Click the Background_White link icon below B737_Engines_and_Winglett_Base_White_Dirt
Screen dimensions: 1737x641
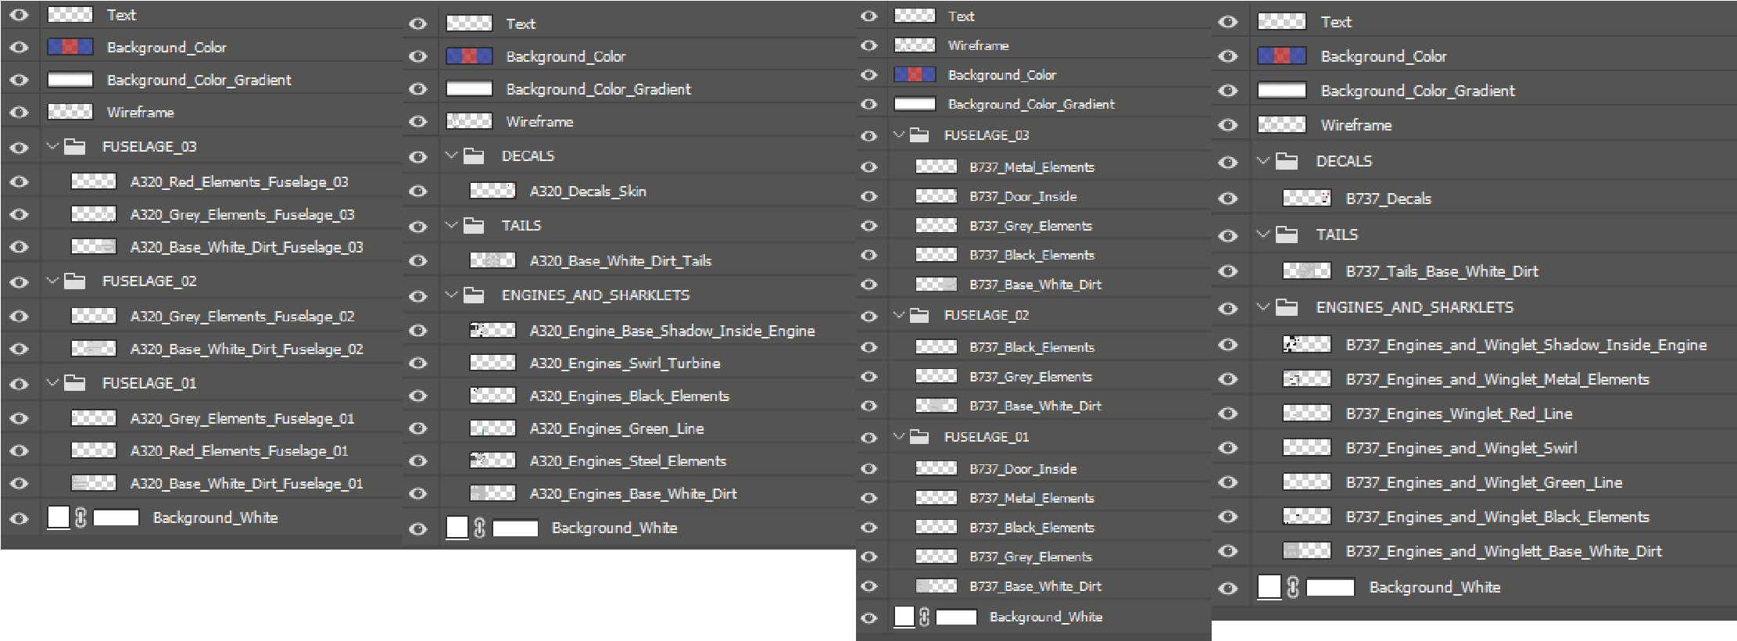[x=1293, y=587]
